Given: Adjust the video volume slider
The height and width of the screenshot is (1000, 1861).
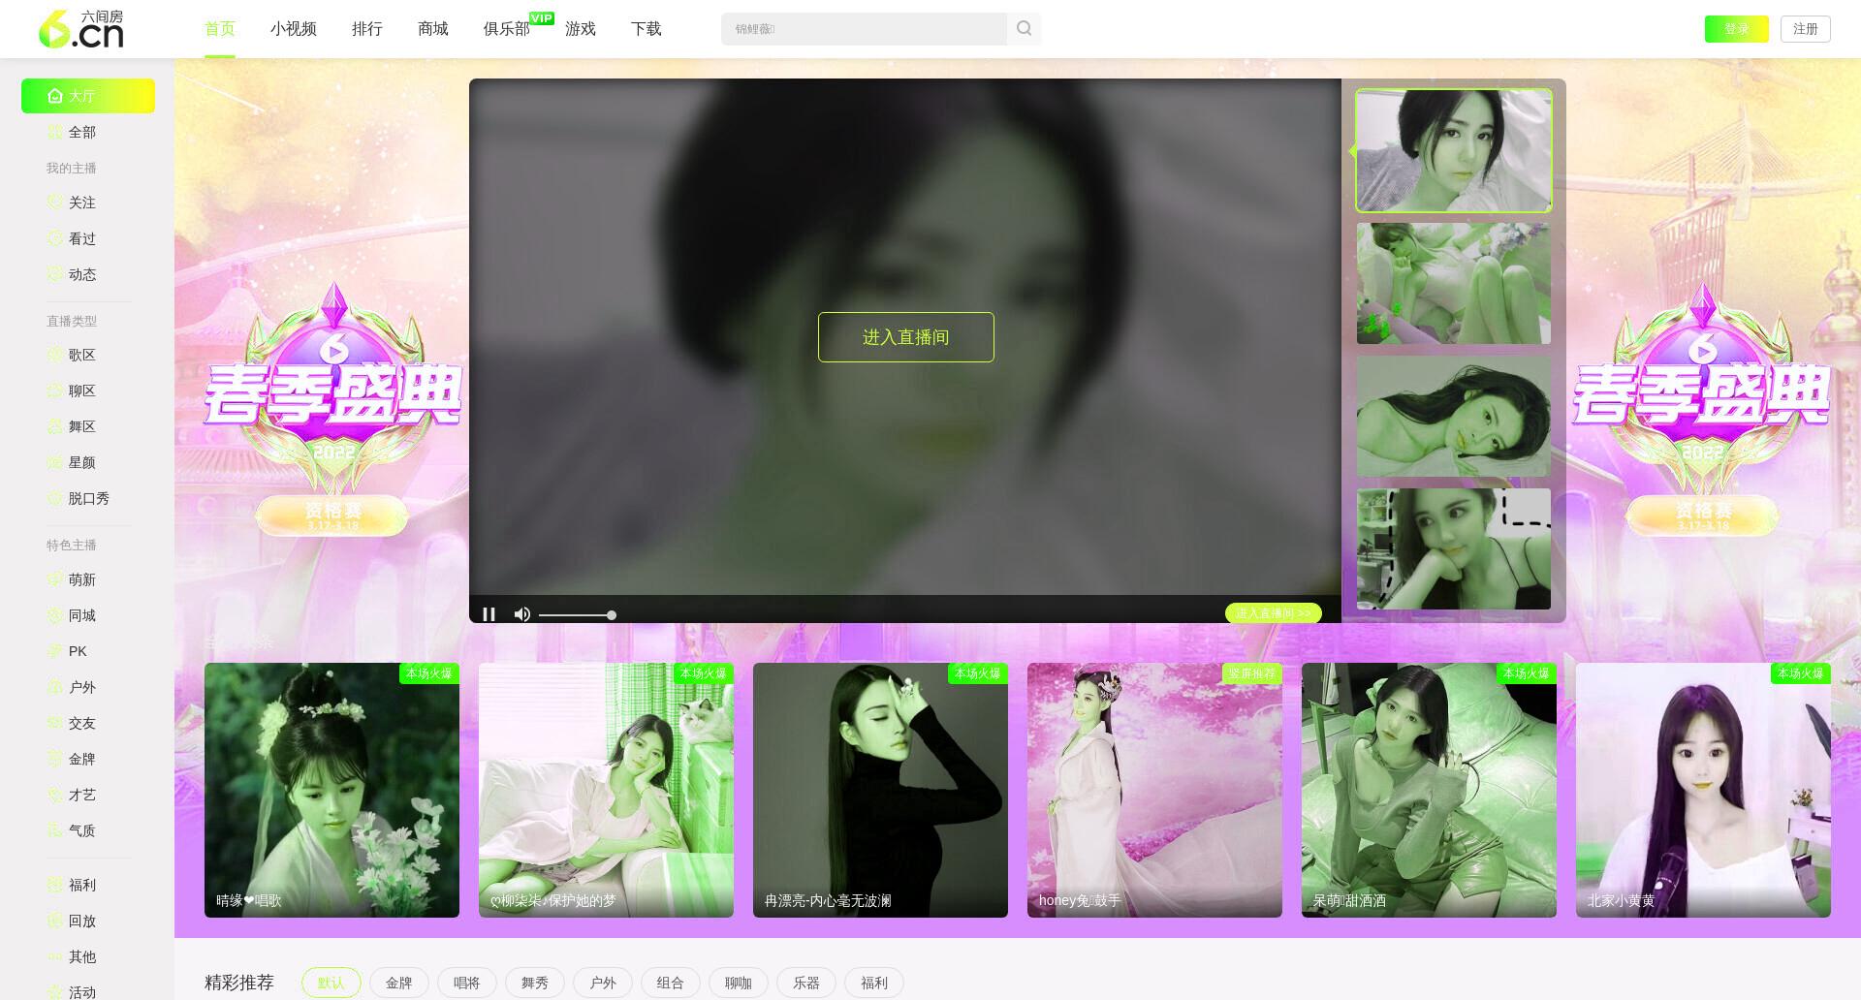Looking at the screenshot, I should (578, 615).
